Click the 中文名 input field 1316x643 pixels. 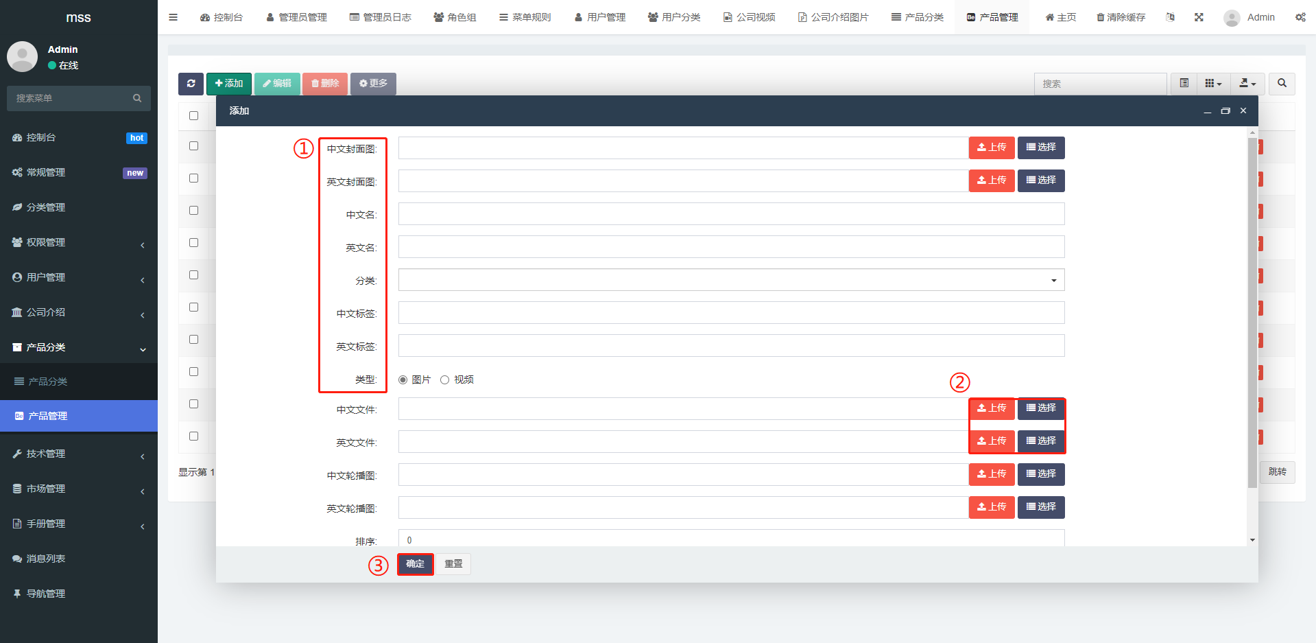pyautogui.click(x=731, y=214)
